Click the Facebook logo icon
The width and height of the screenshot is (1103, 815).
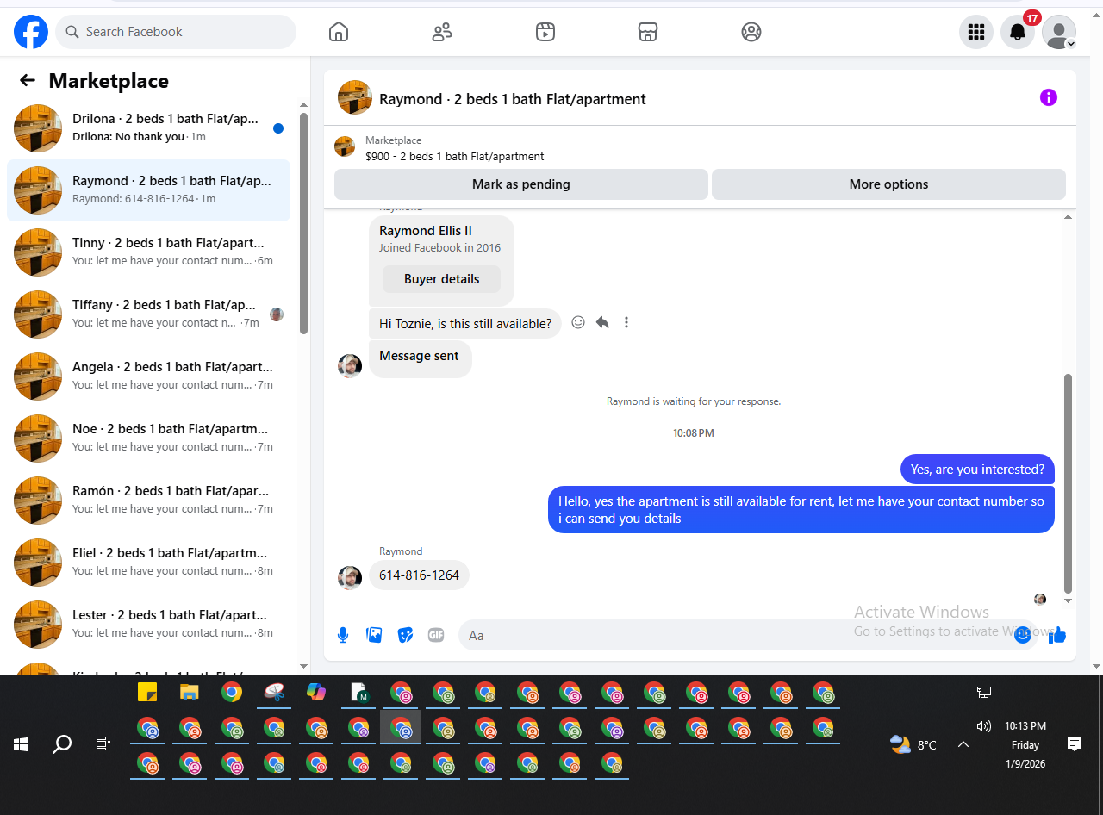click(31, 32)
